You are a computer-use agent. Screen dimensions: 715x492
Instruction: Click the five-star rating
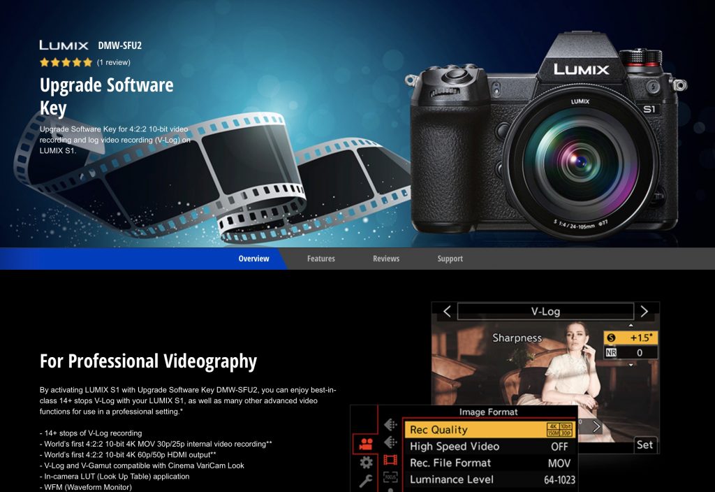tap(66, 62)
